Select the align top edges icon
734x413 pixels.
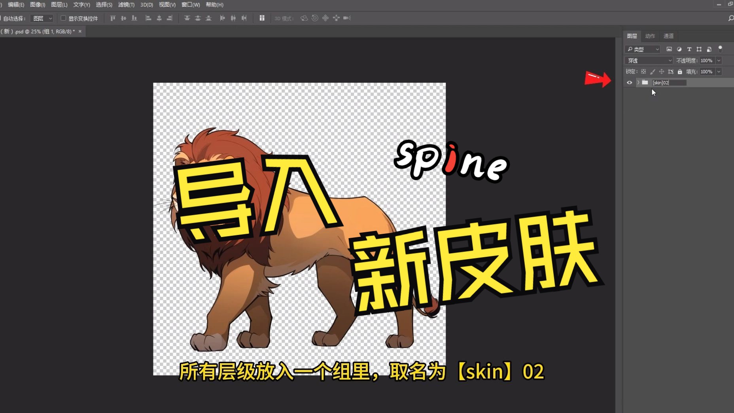coord(113,18)
